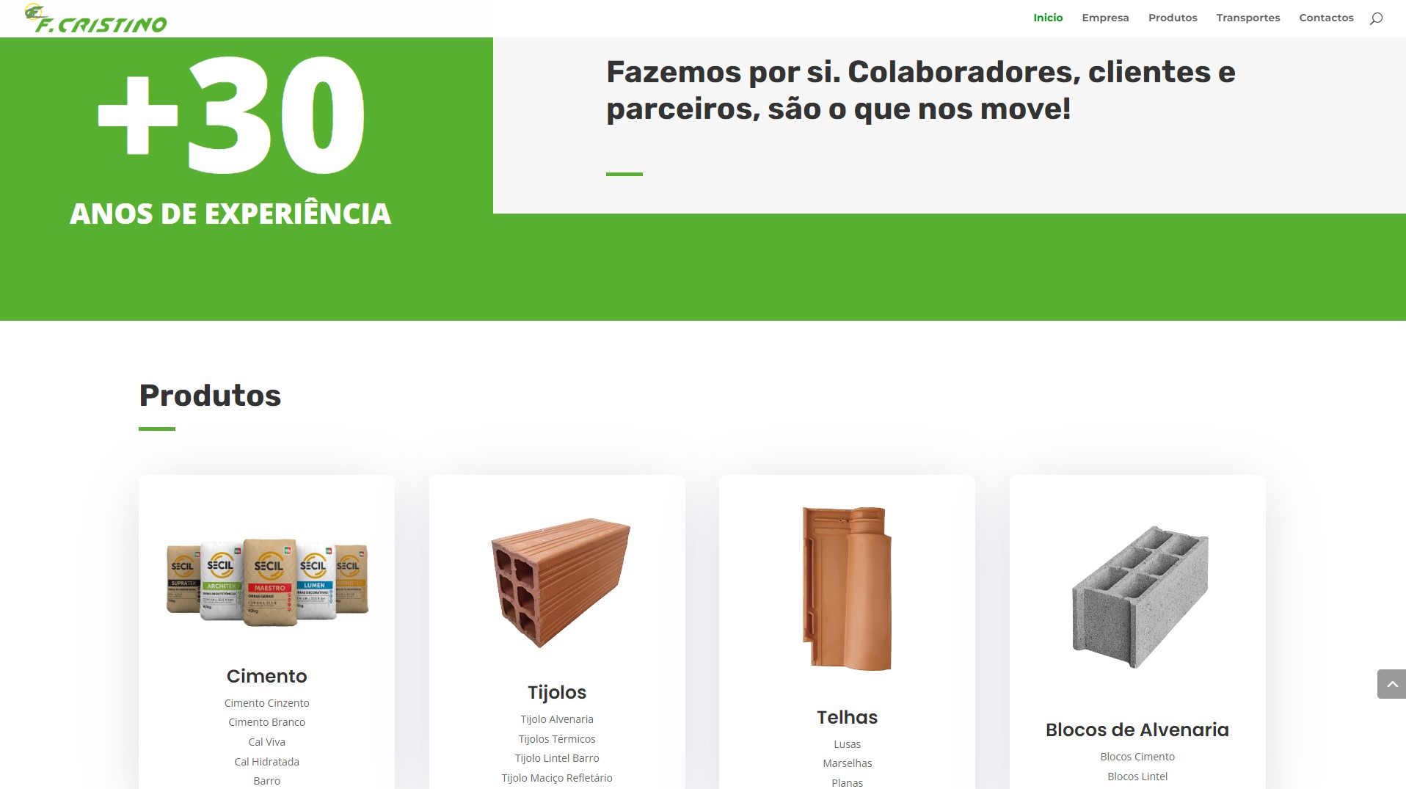This screenshot has width=1406, height=789.
Task: Open the Tijolos category heading
Action: tap(557, 692)
